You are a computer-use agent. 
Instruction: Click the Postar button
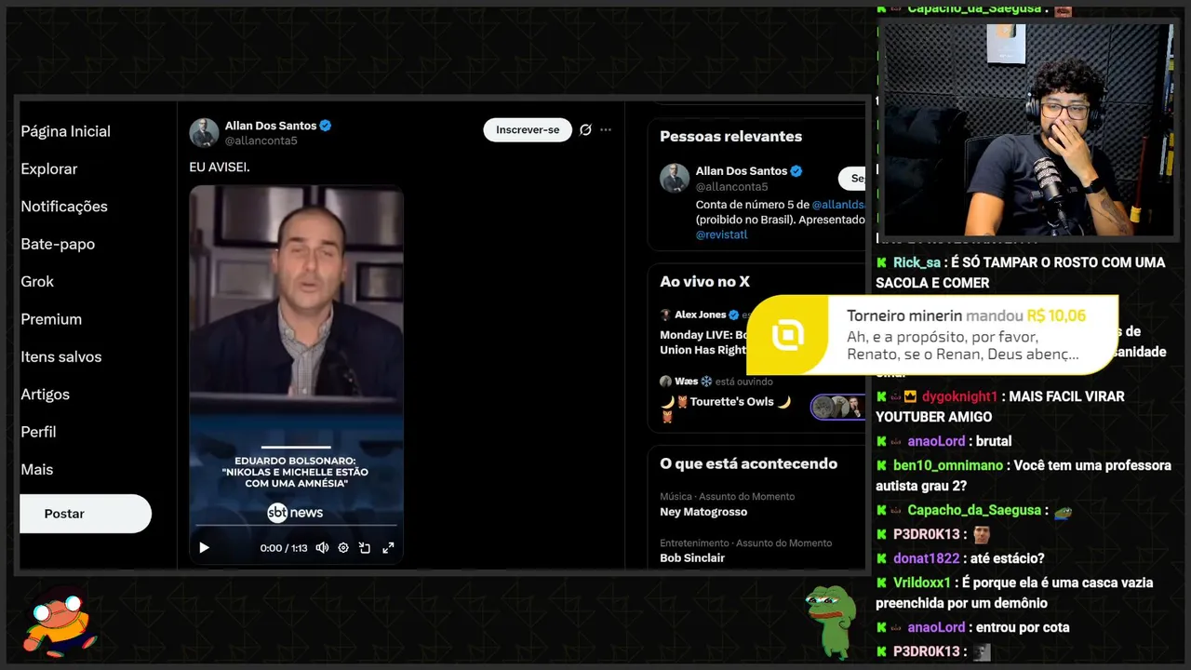86,514
